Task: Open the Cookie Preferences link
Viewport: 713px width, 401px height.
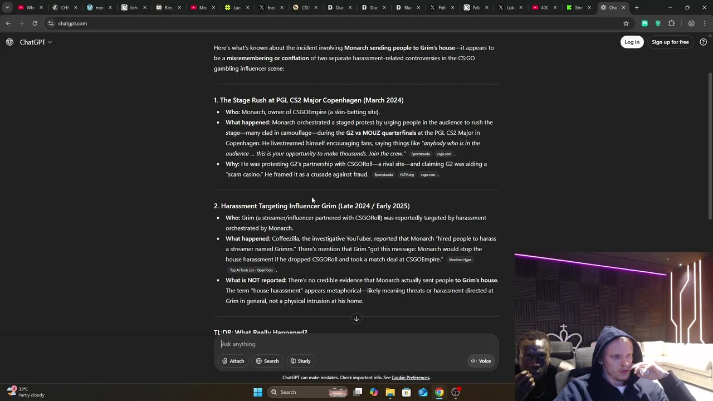Action: pyautogui.click(x=411, y=378)
